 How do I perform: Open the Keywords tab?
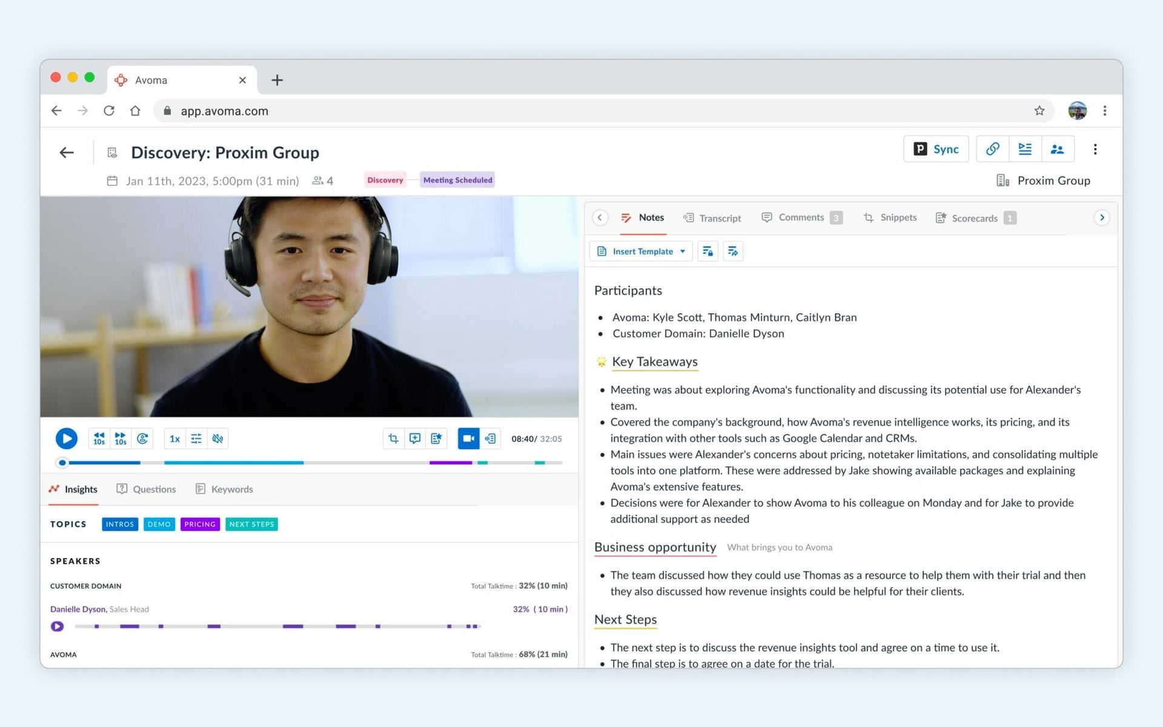pyautogui.click(x=224, y=490)
